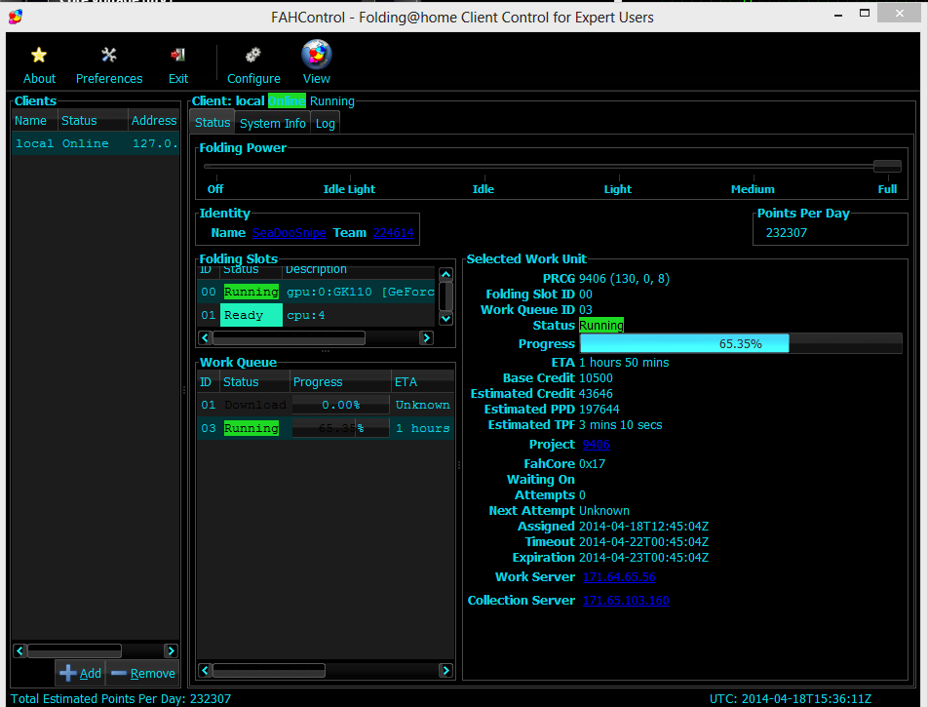
Task: Open work server 171.64.65.56 link
Action: coord(619,576)
